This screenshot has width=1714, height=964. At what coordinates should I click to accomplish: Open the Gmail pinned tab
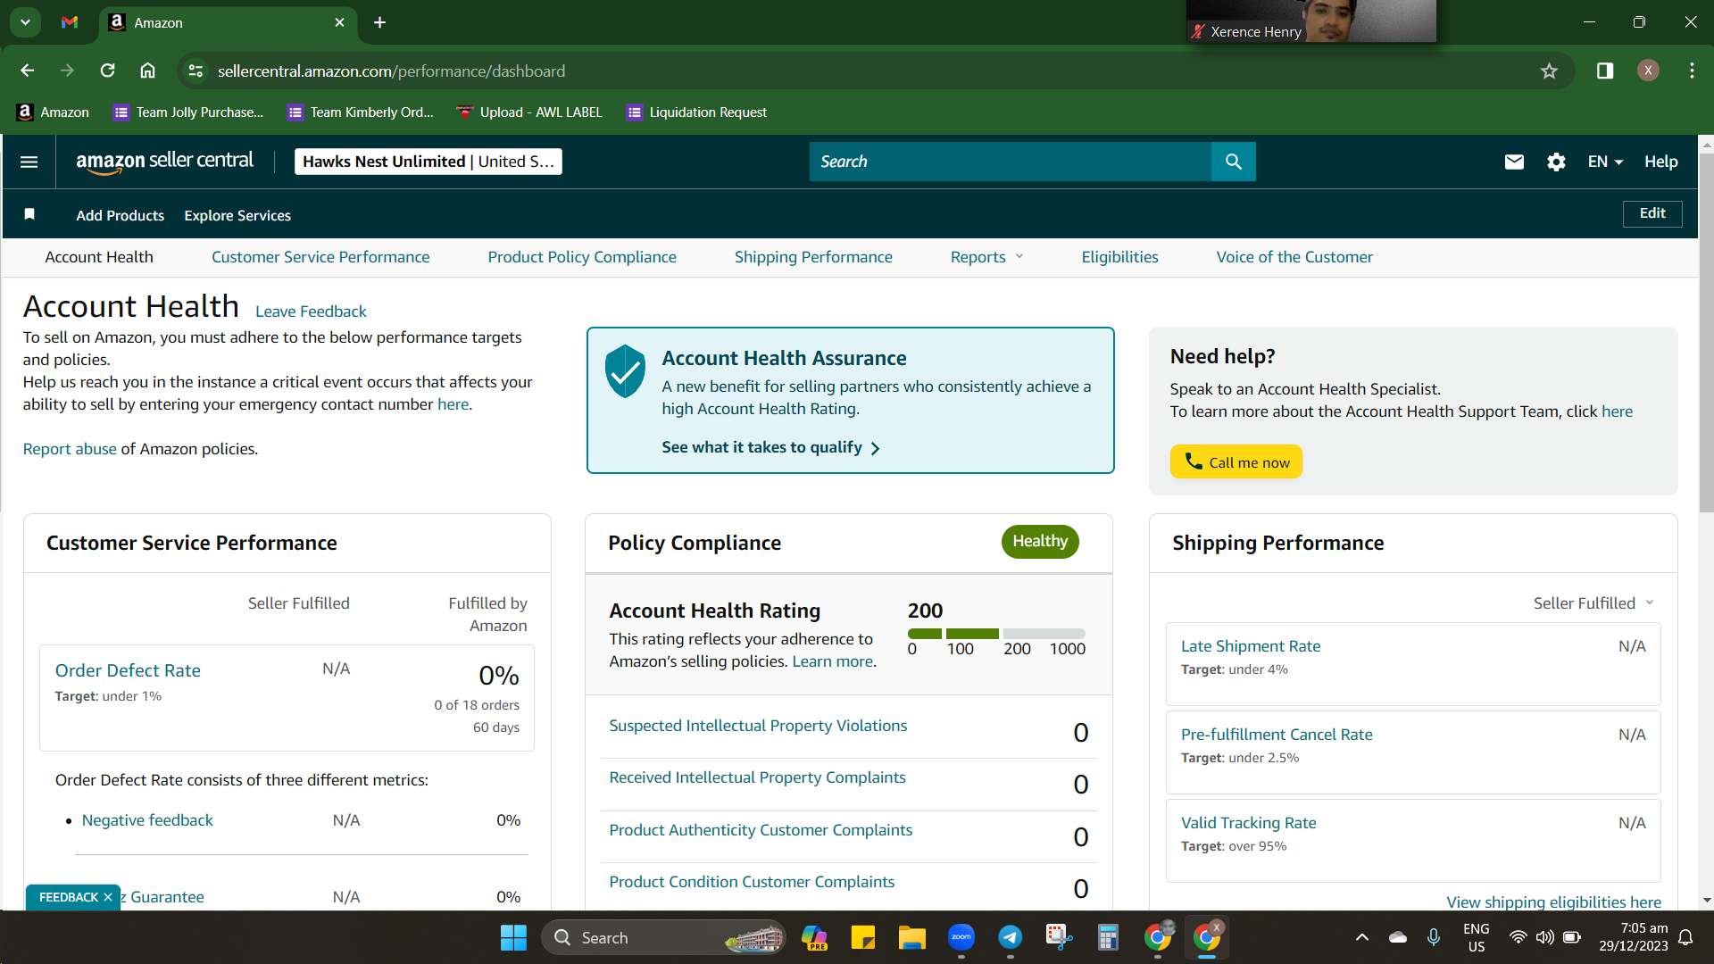70,22
